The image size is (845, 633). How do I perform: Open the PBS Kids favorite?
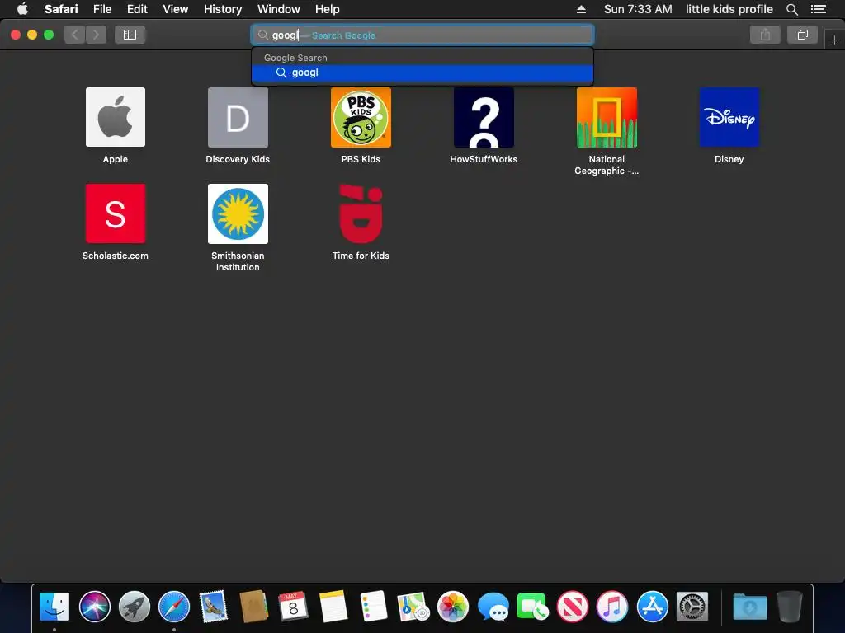(361, 117)
